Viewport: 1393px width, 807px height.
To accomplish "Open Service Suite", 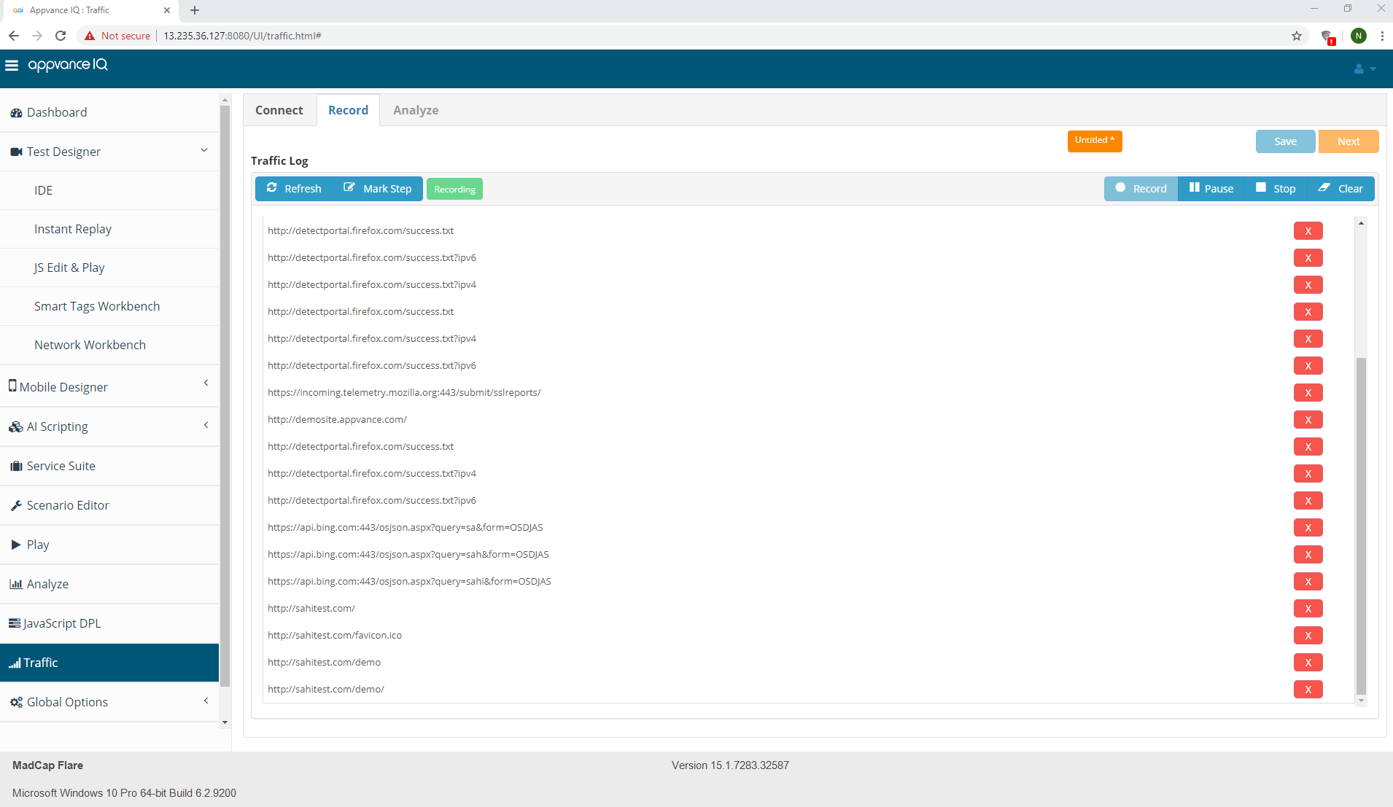I will click(109, 466).
